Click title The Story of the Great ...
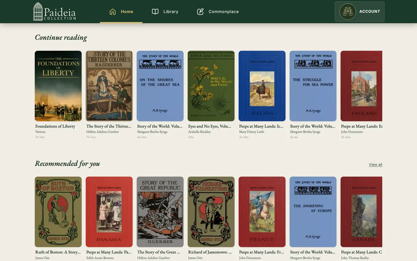 point(159,252)
